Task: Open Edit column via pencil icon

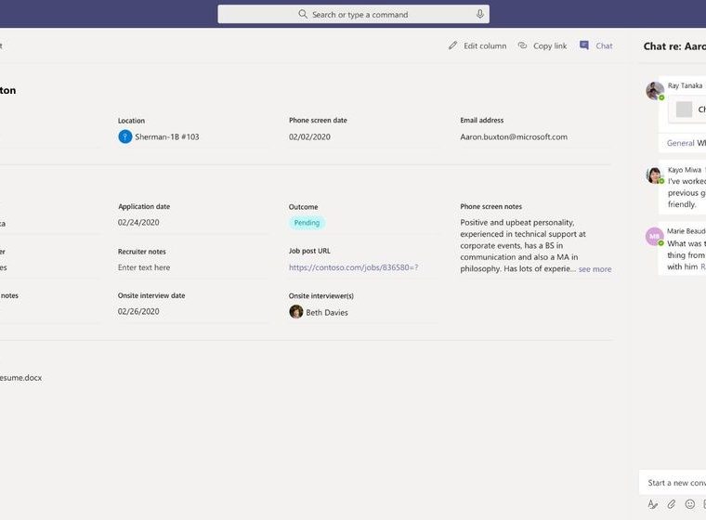Action: coord(453,45)
